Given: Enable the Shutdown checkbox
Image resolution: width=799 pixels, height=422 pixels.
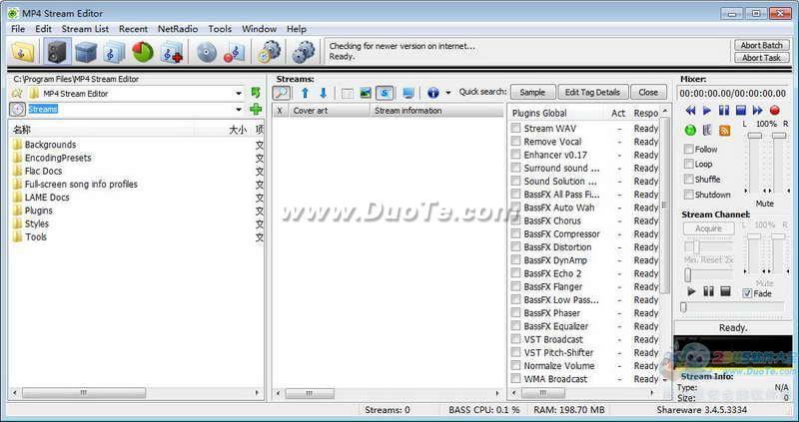Looking at the screenshot, I should tap(689, 195).
